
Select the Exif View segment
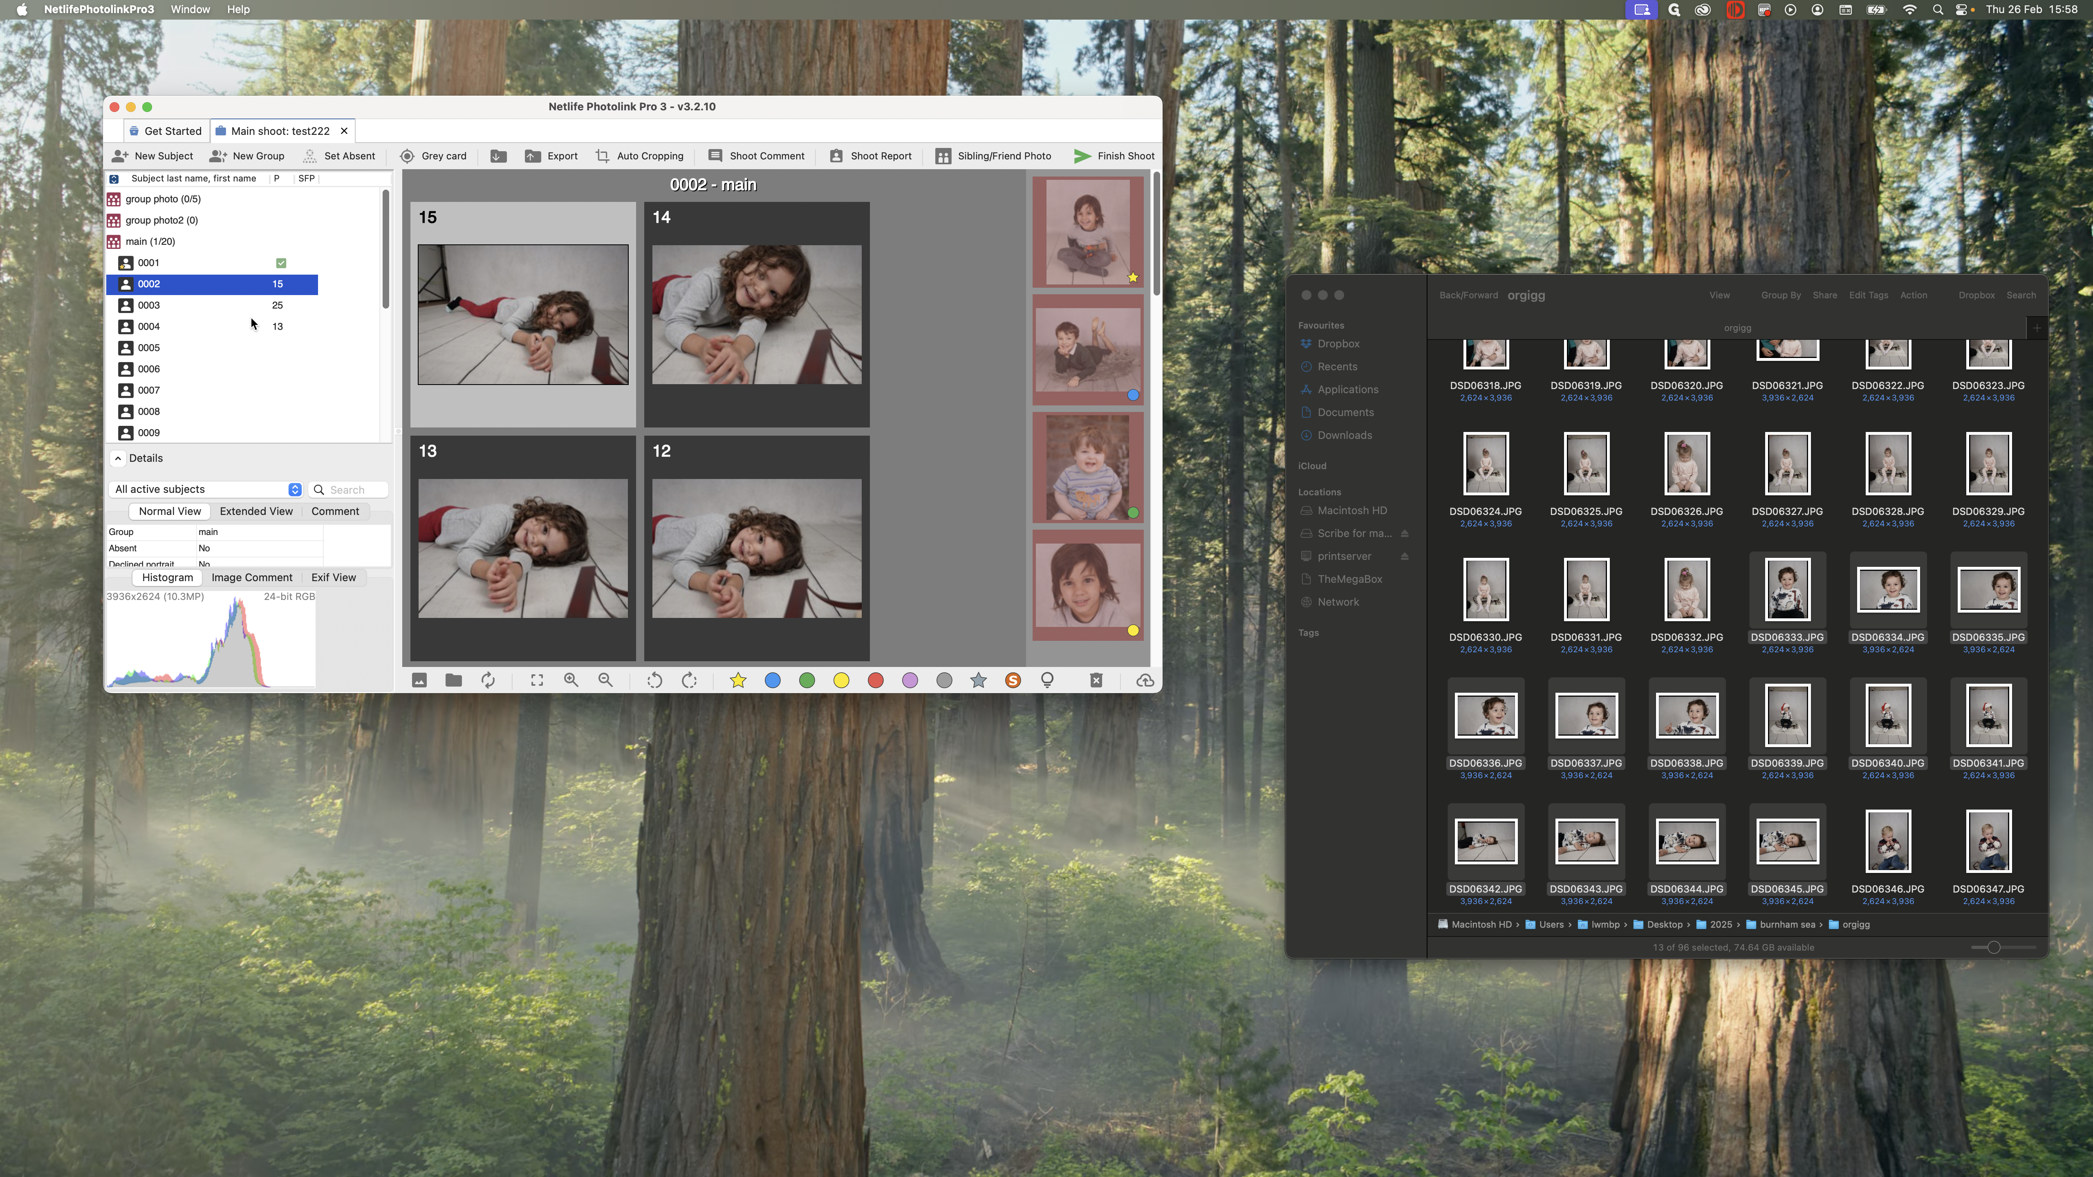(x=333, y=577)
